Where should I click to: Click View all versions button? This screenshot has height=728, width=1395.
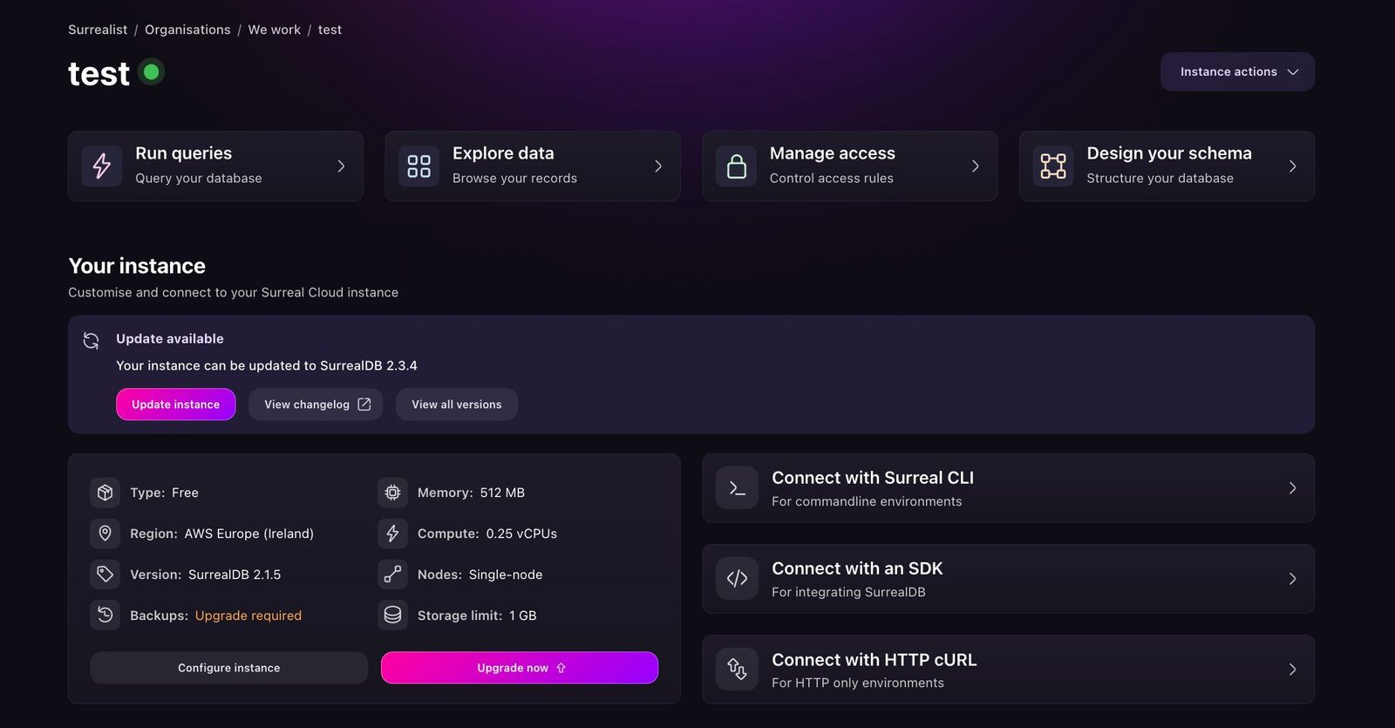coord(456,405)
